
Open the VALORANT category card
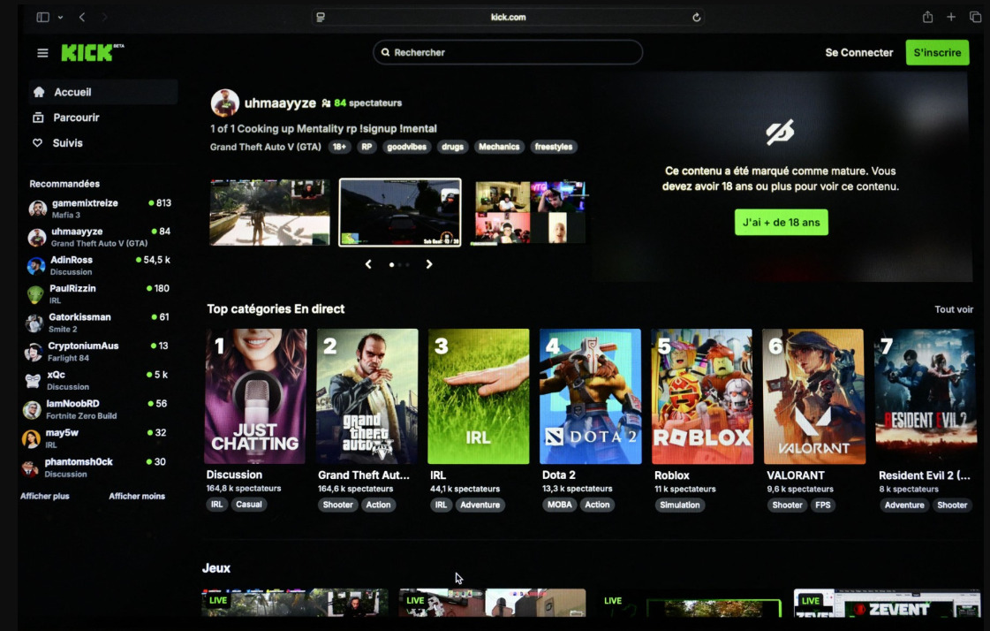(814, 396)
